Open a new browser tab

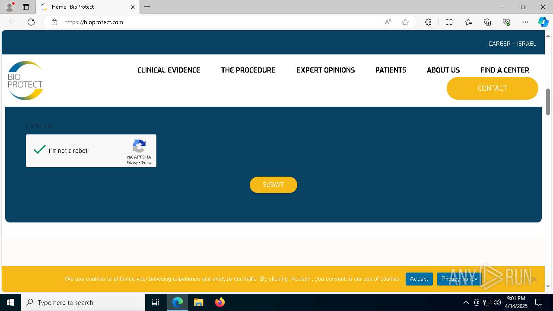click(147, 7)
